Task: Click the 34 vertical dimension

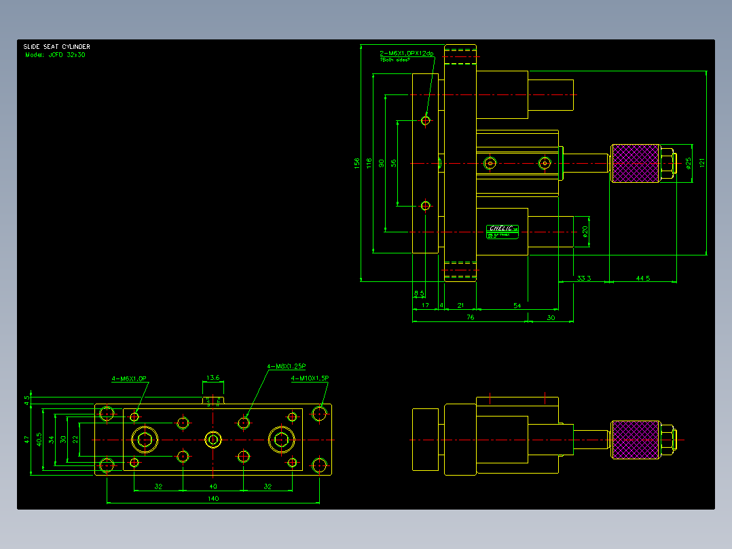Action: tap(52, 440)
